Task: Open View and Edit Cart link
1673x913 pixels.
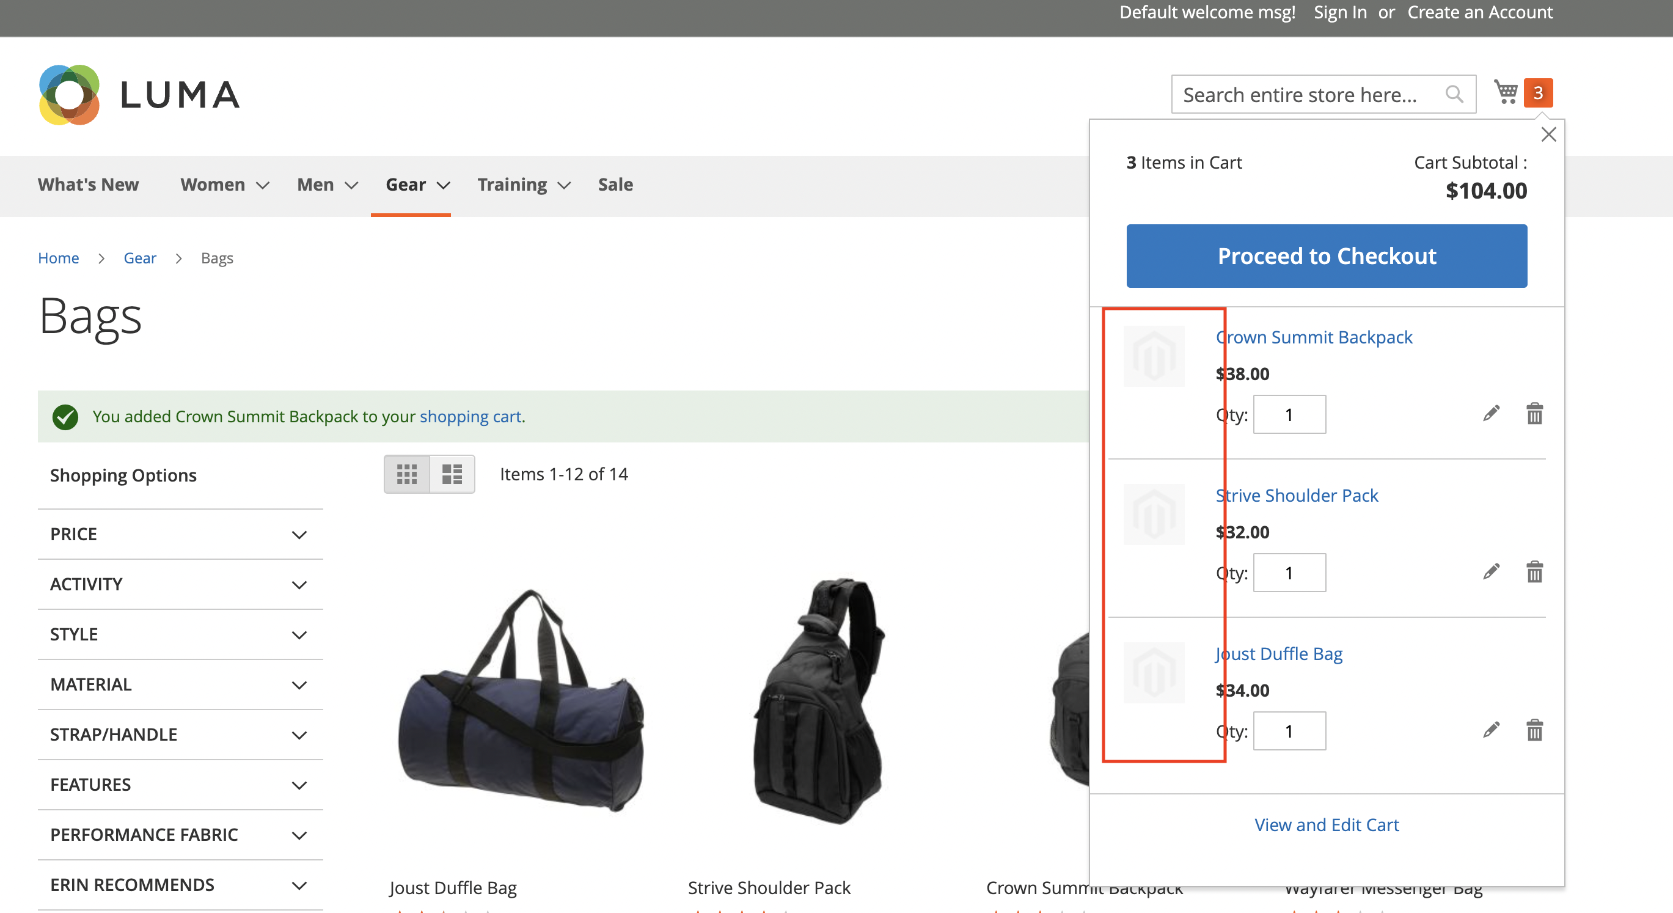Action: click(x=1326, y=824)
